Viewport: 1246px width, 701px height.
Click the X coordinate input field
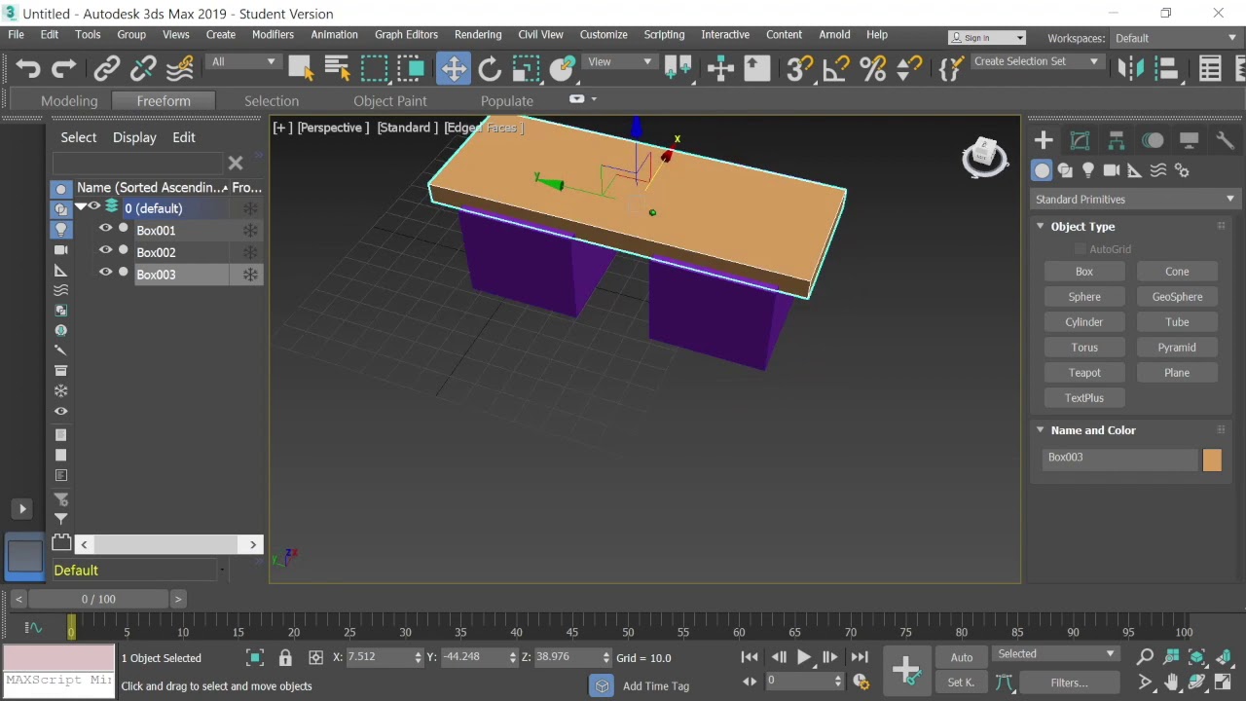(381, 657)
